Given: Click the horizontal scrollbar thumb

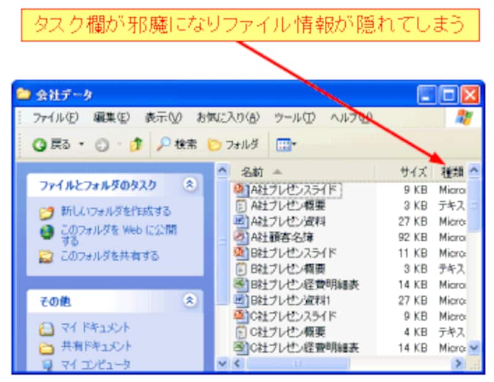Looking at the screenshot, I should [297, 363].
